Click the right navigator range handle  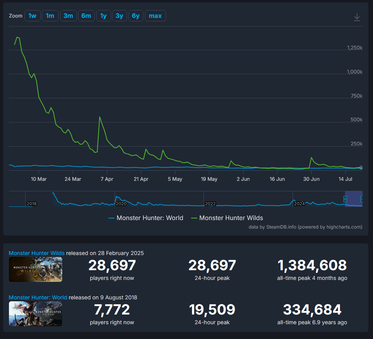362,199
